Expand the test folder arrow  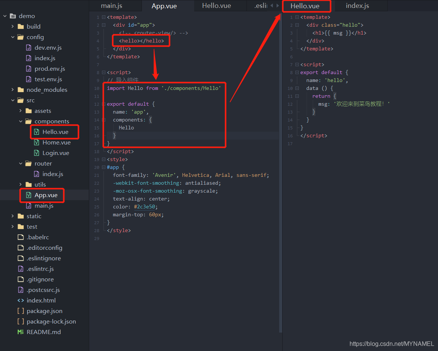tap(12, 226)
